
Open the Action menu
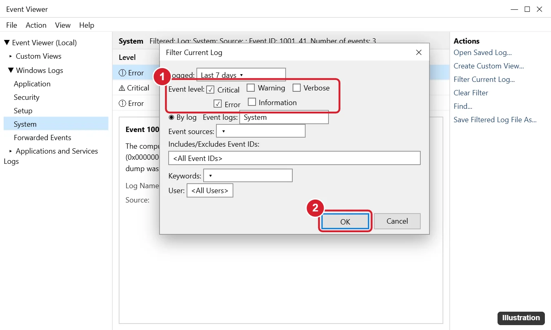pos(36,25)
